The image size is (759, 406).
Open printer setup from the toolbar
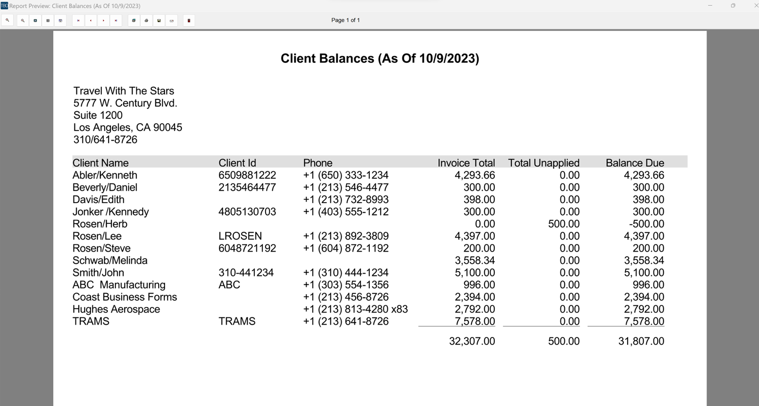point(133,20)
